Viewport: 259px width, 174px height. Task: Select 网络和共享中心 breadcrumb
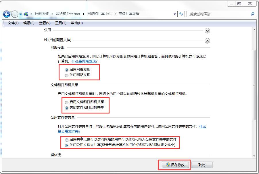point(99,14)
